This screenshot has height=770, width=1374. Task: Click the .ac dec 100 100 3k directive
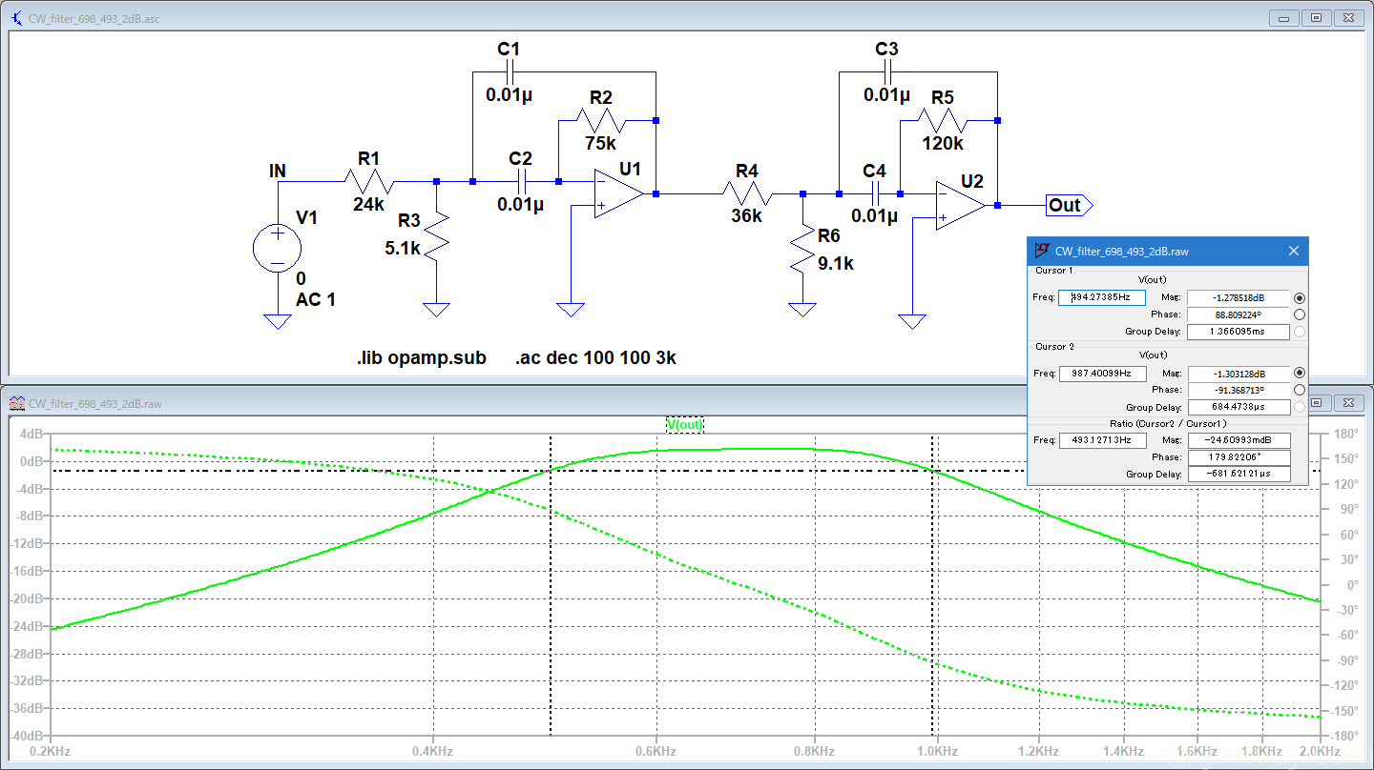(x=596, y=358)
